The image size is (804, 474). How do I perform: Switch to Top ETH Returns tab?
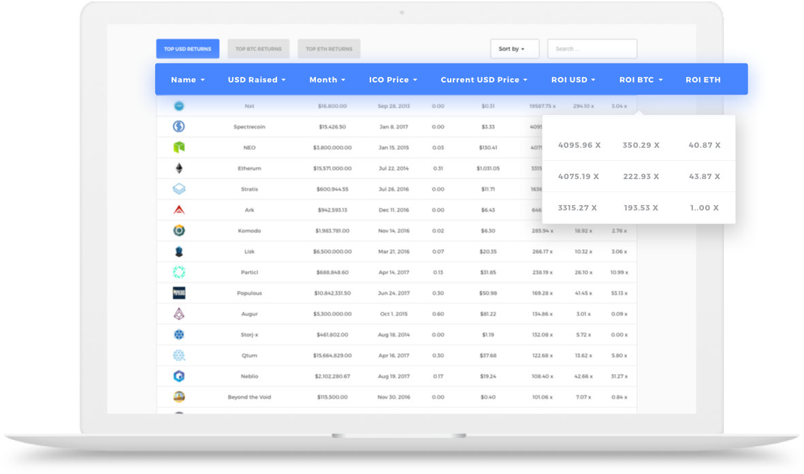point(329,49)
